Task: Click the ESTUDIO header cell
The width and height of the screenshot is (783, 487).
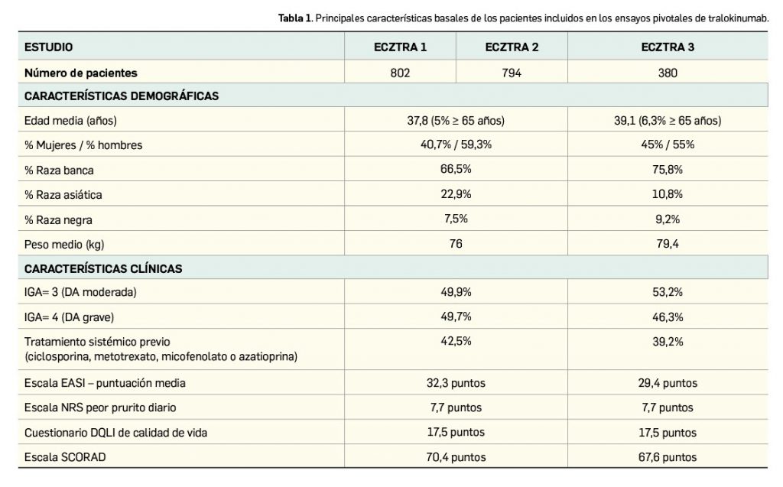Action: click(49, 47)
